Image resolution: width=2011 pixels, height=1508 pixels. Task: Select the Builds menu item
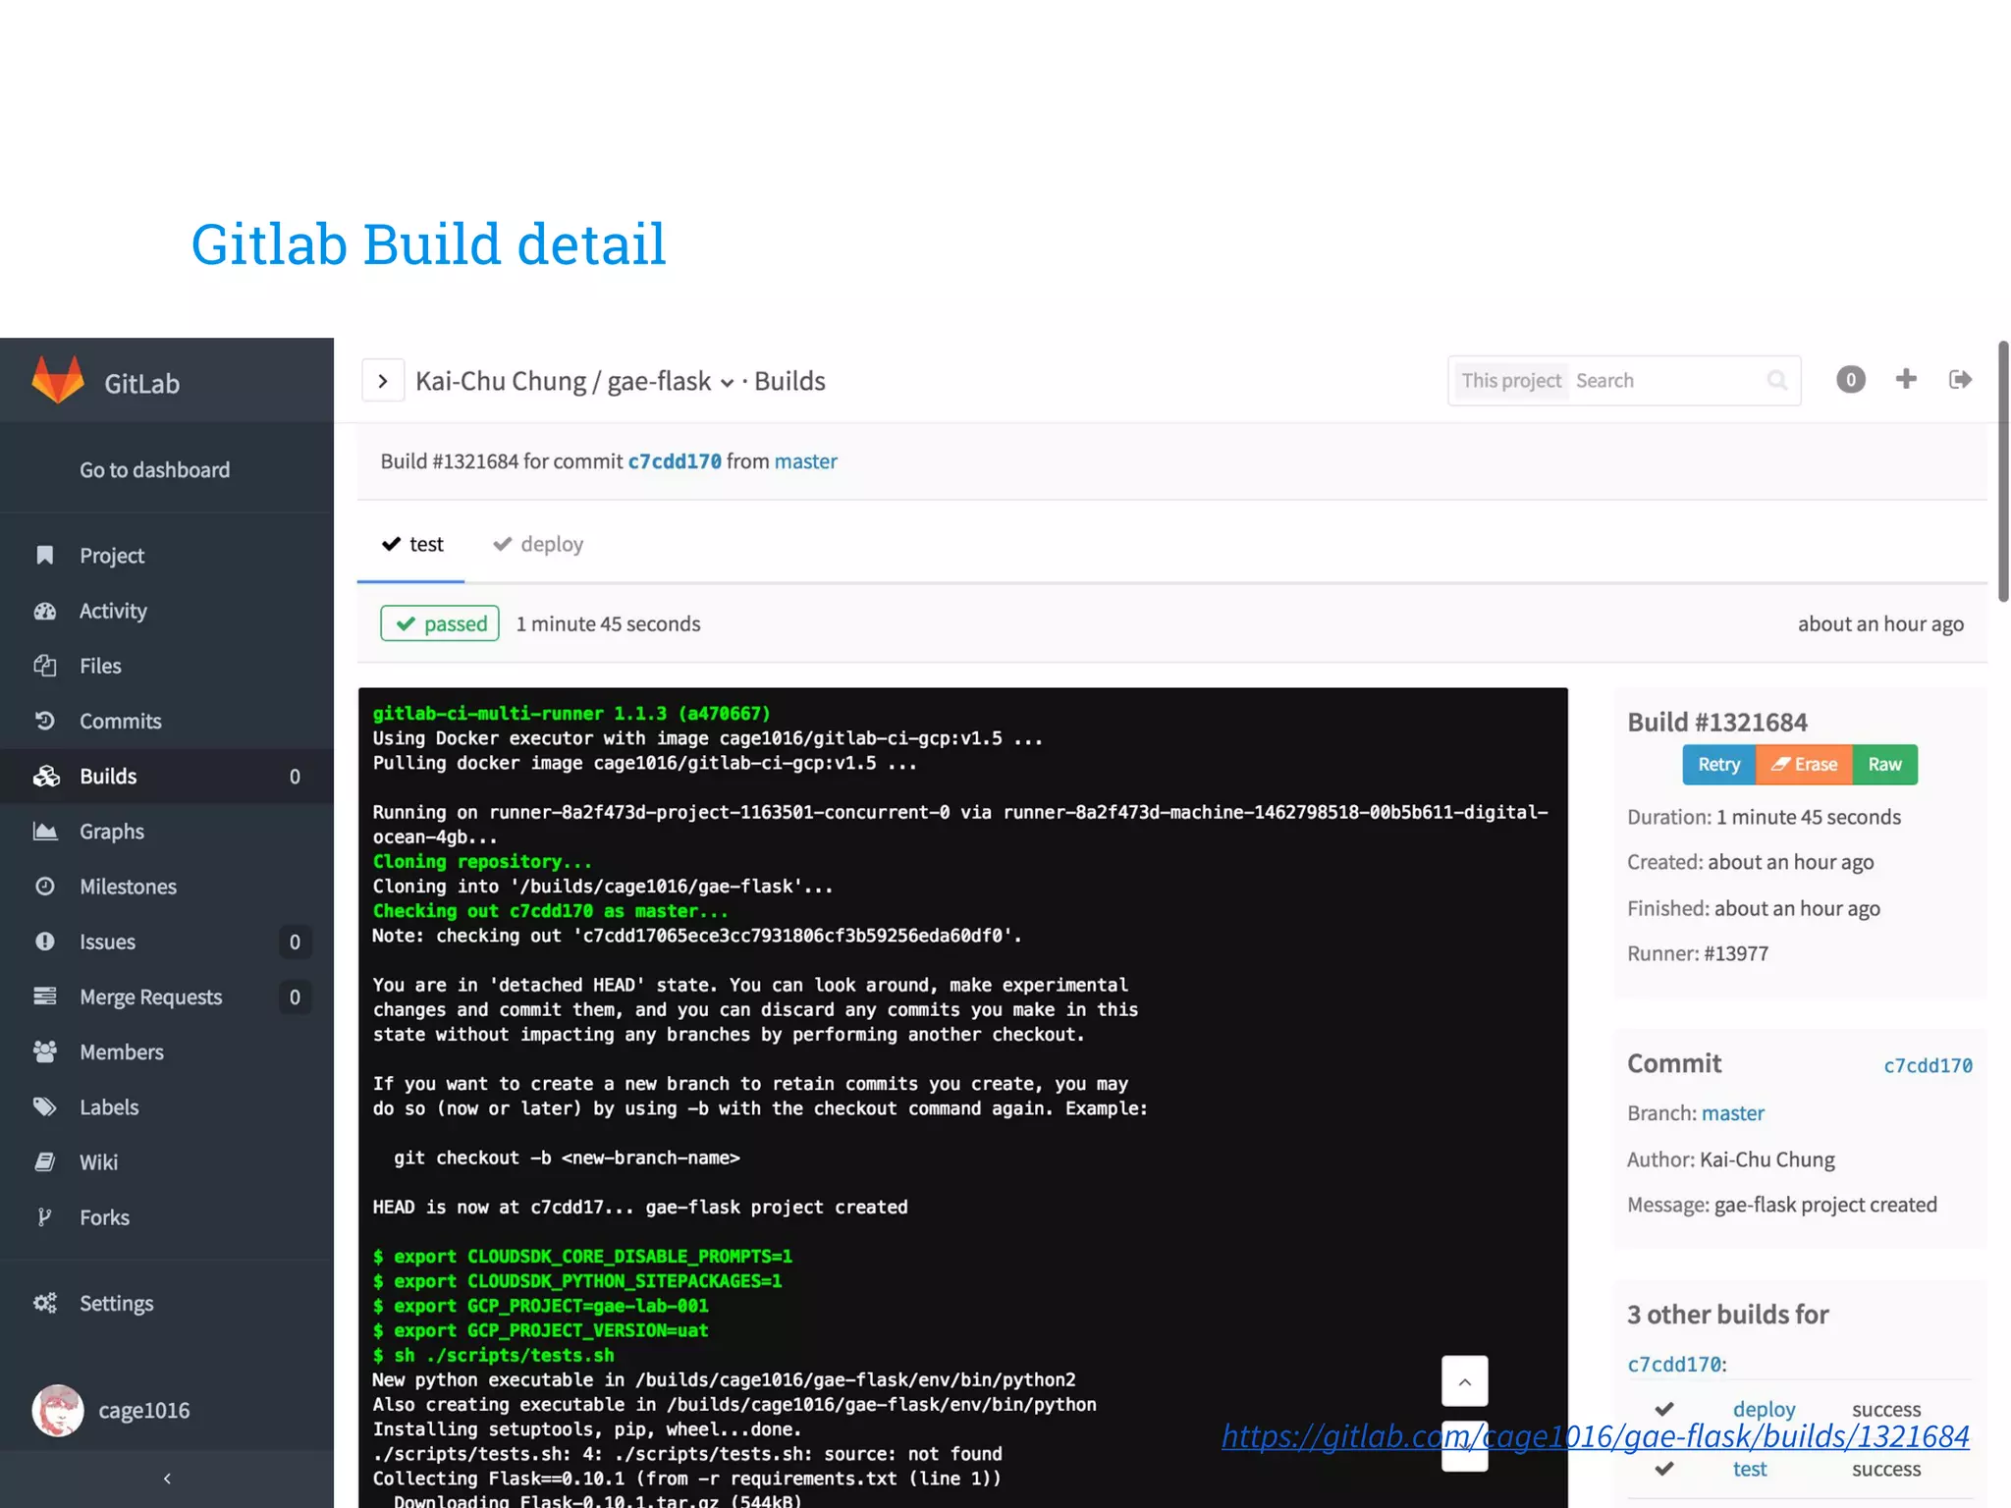[x=167, y=776]
